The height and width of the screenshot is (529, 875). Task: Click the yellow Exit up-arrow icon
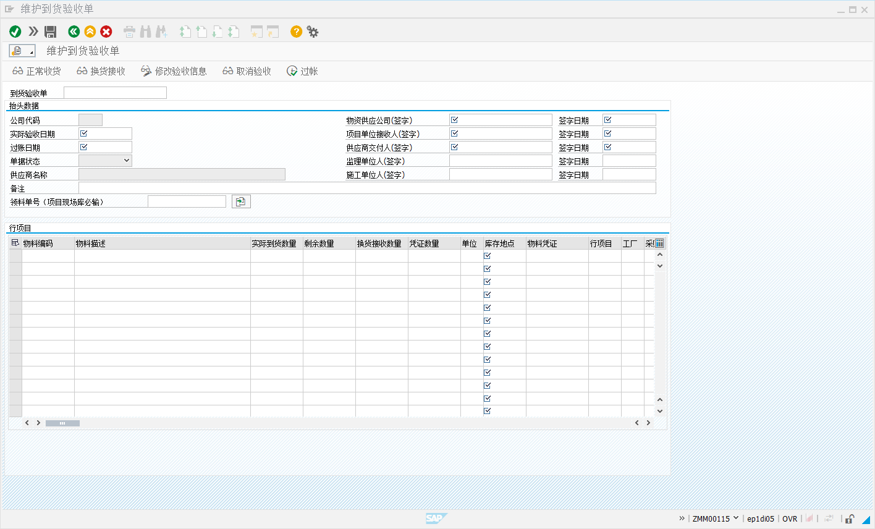90,32
